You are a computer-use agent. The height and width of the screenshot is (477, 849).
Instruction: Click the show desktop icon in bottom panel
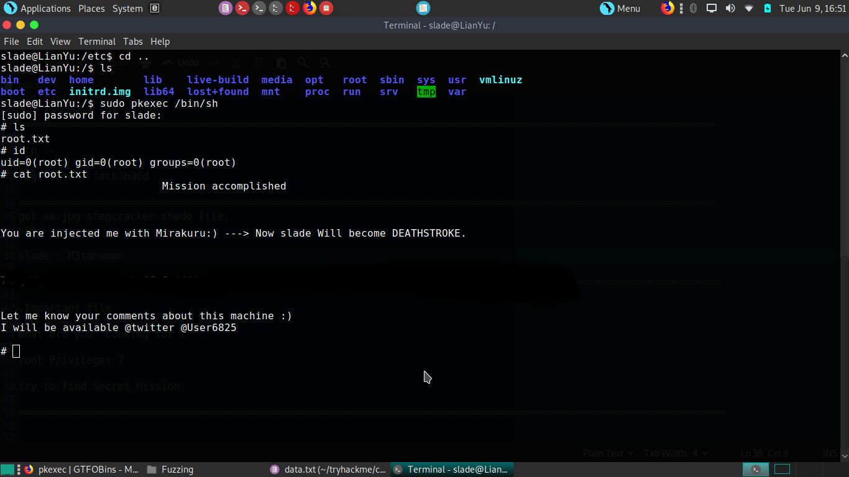pyautogui.click(x=7, y=470)
